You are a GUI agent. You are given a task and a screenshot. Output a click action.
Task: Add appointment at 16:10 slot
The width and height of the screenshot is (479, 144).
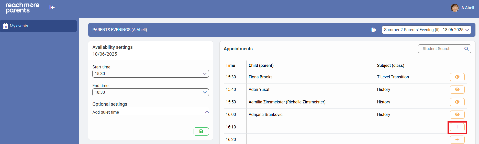pos(457,127)
